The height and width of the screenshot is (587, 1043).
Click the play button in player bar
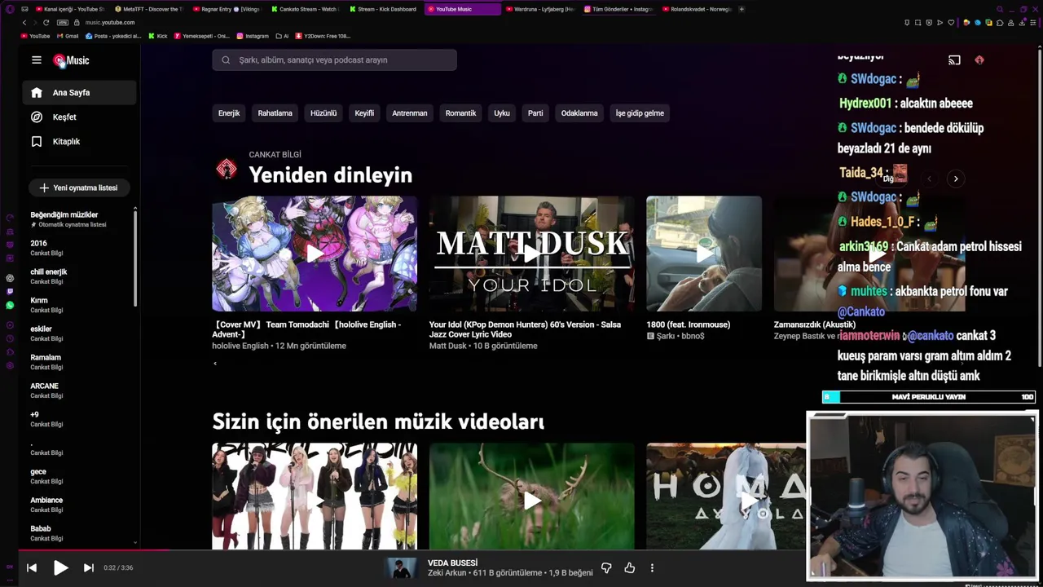(60, 568)
